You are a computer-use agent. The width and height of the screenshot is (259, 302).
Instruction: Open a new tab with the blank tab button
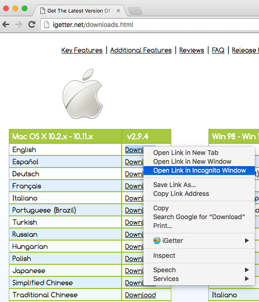tap(135, 11)
